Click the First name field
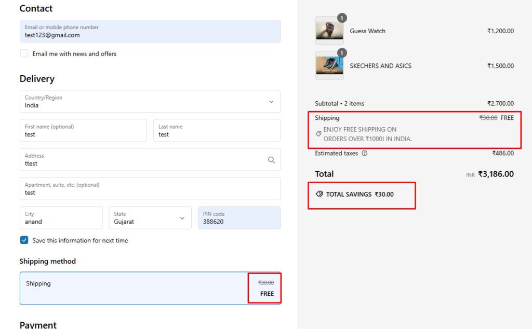The width and height of the screenshot is (532, 329). pyautogui.click(x=83, y=130)
